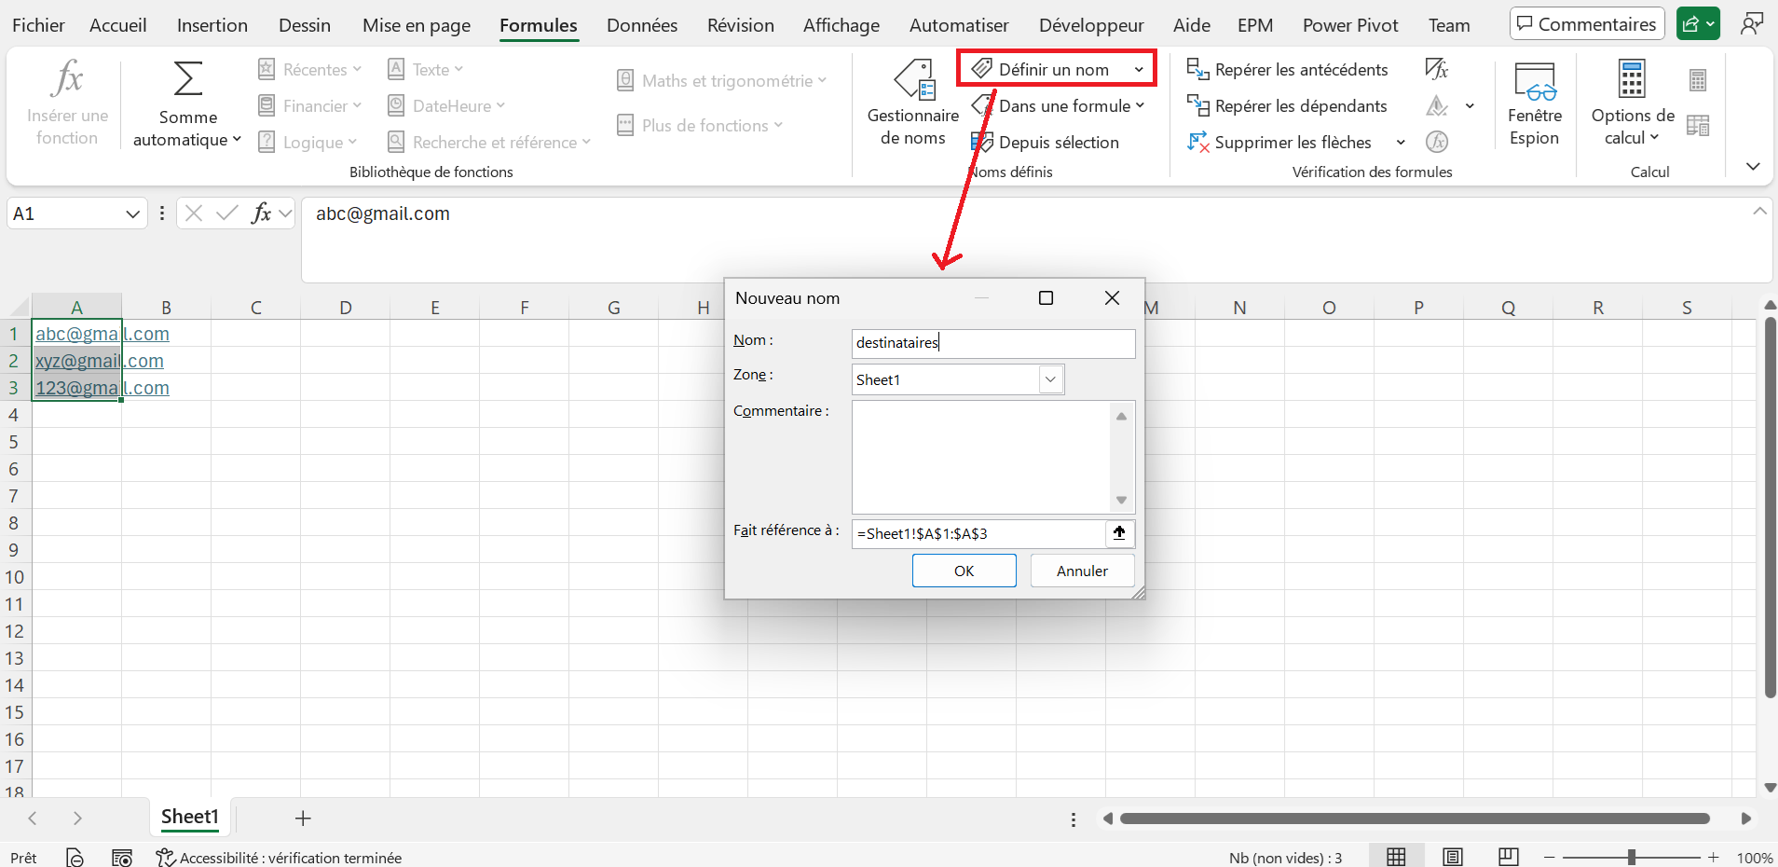Click the horizontal scrollbar thumb

(x=1415, y=819)
